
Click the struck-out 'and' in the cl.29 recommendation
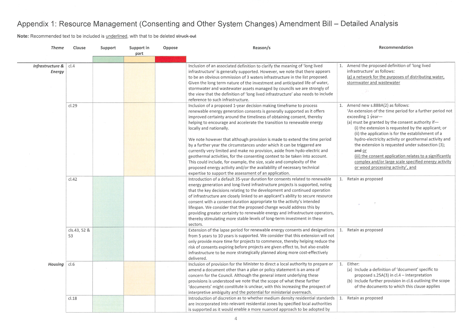click(358, 150)
